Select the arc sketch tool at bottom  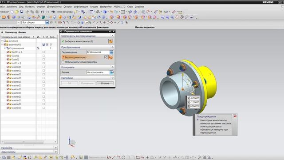pyautogui.click(x=118, y=157)
